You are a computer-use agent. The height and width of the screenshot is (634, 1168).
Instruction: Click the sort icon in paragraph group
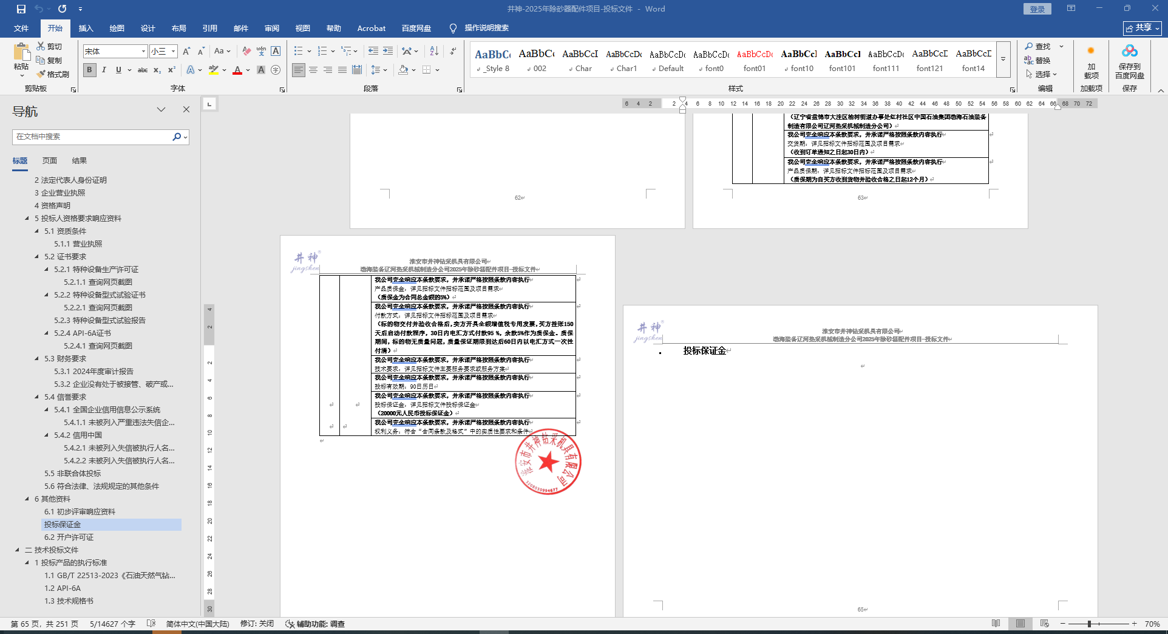click(434, 51)
